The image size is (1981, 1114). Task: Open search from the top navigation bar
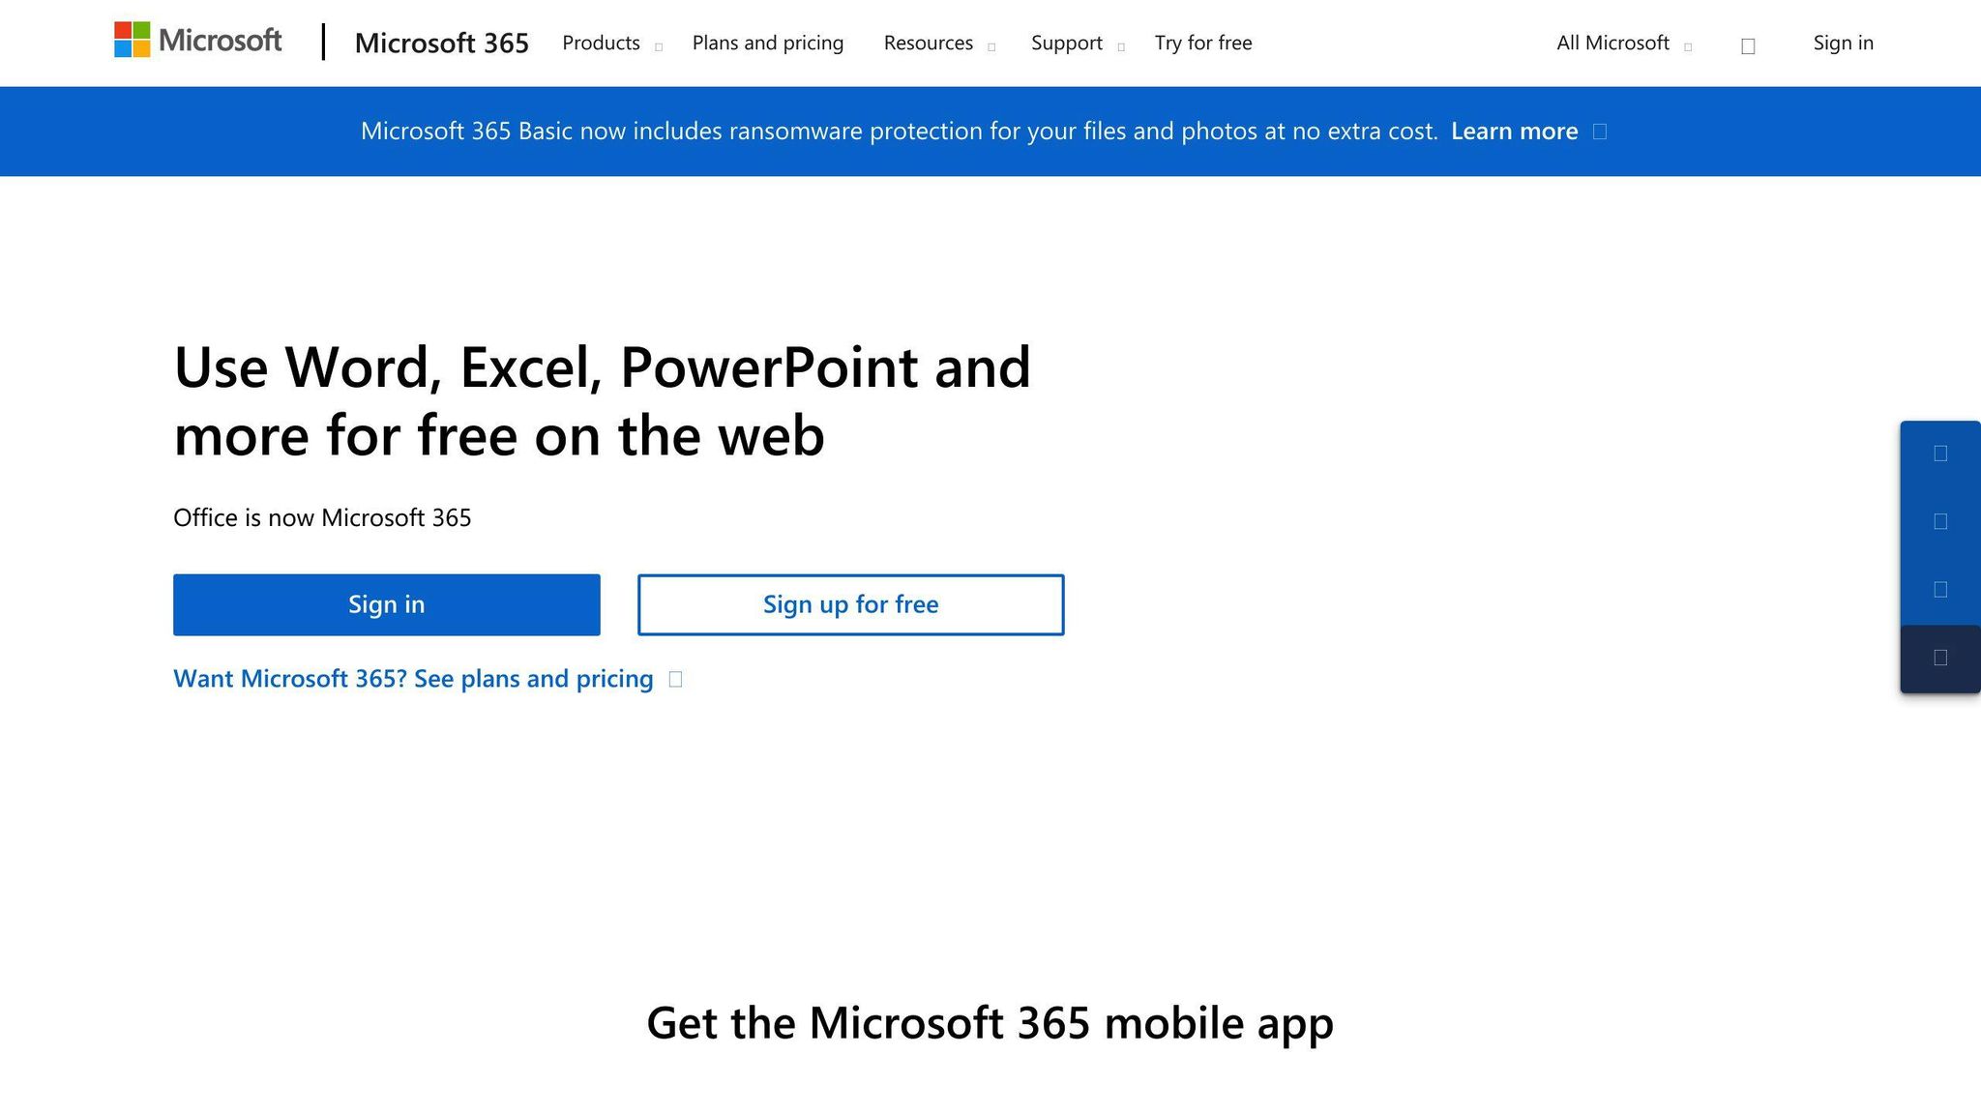point(1747,44)
